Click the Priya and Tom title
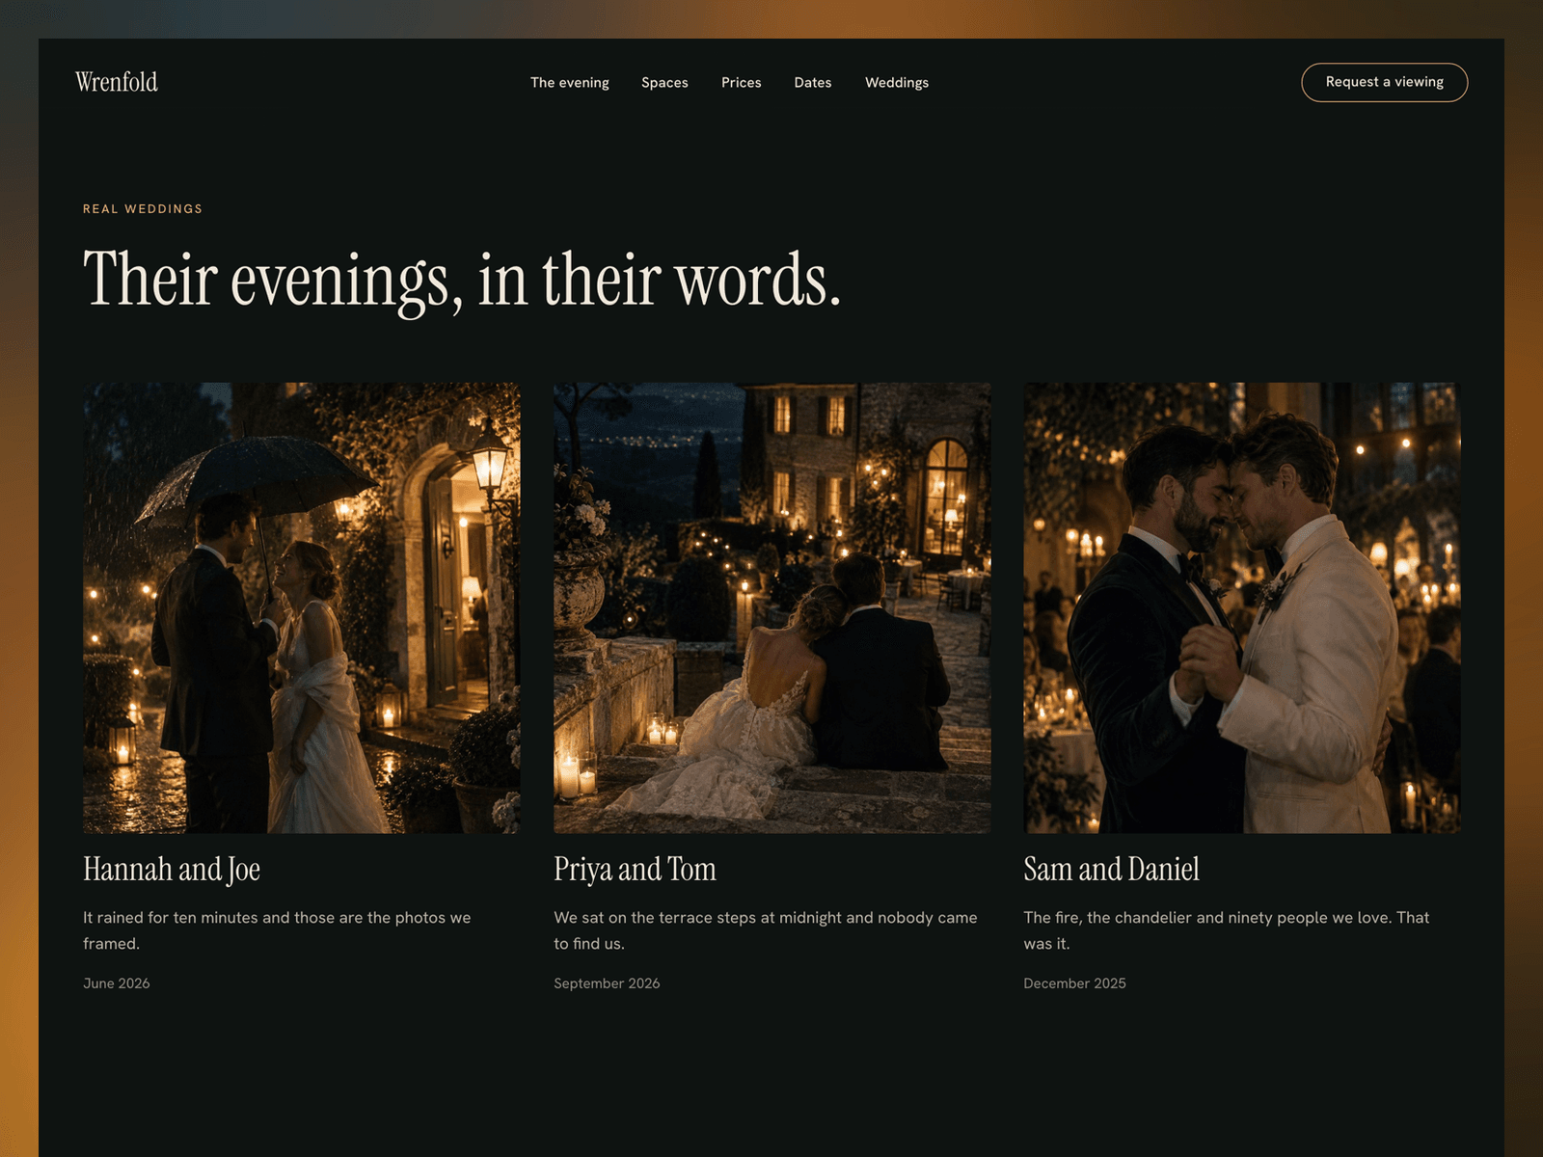 (x=635, y=869)
